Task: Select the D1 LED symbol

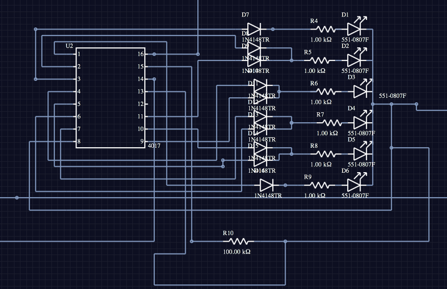Action: (x=357, y=27)
